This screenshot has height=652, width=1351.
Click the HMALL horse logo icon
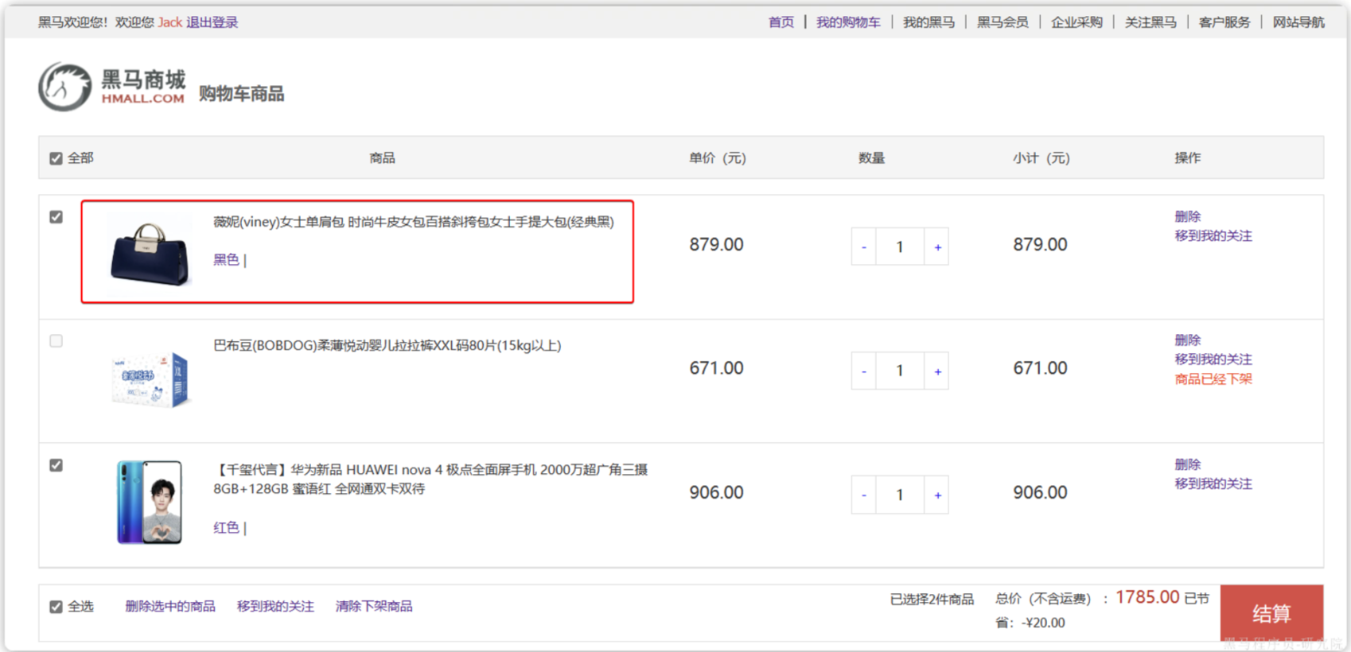(x=64, y=87)
